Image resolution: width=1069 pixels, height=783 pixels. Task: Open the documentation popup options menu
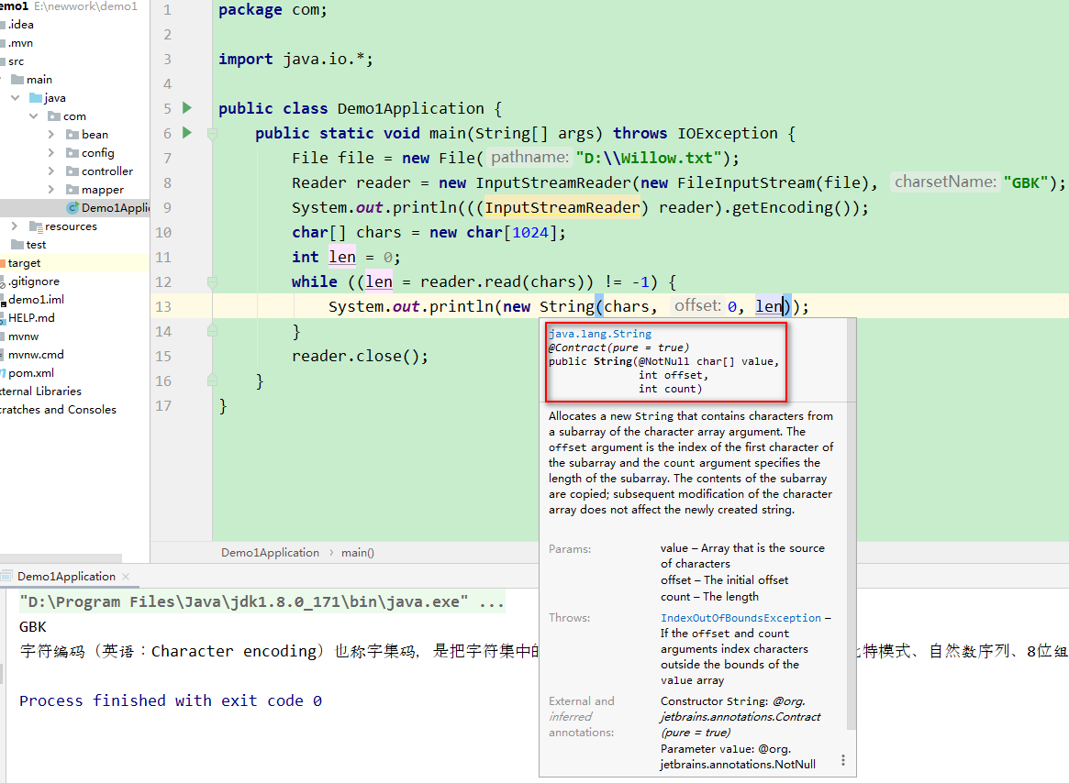click(x=843, y=760)
